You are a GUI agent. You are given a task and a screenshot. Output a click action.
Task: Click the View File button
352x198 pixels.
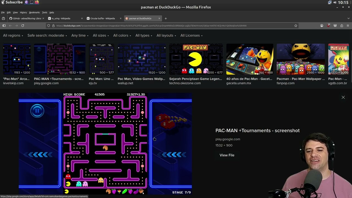point(227,155)
